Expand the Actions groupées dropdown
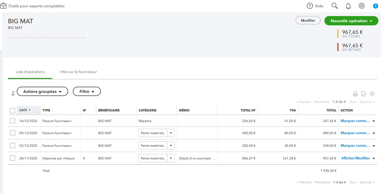 tap(42, 92)
